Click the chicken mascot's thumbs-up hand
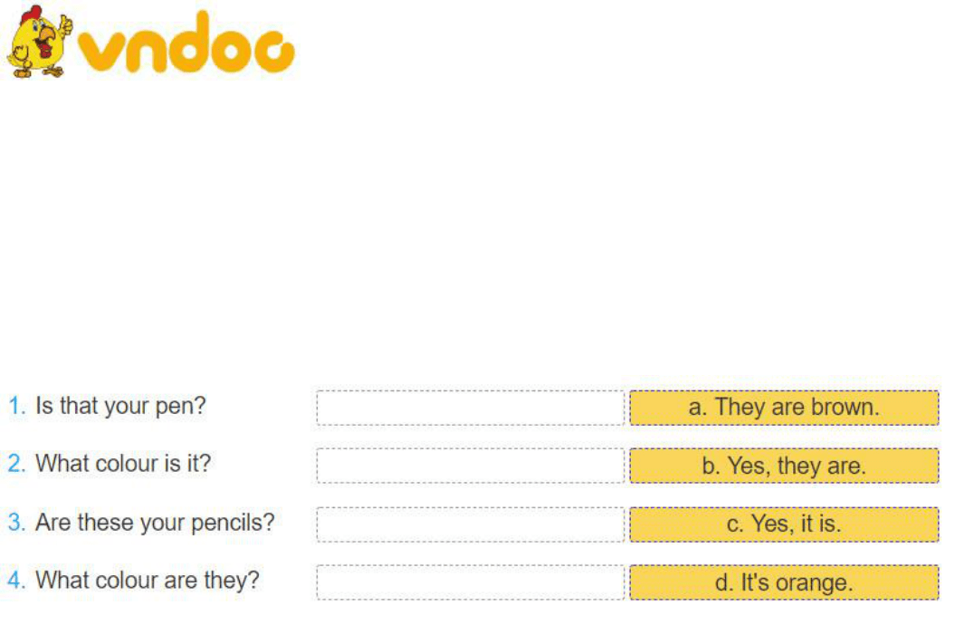Image resolution: width=964 pixels, height=625 pixels. tap(65, 24)
